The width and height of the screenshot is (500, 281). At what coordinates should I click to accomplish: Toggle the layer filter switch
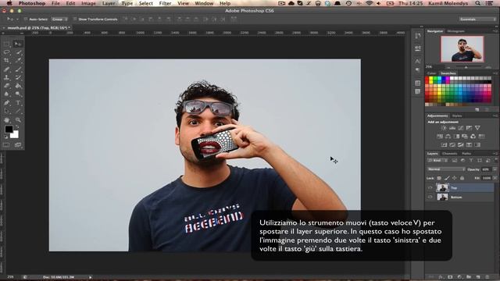pyautogui.click(x=495, y=159)
